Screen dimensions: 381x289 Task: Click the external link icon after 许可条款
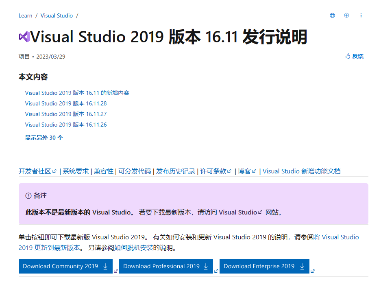pyautogui.click(x=229, y=171)
